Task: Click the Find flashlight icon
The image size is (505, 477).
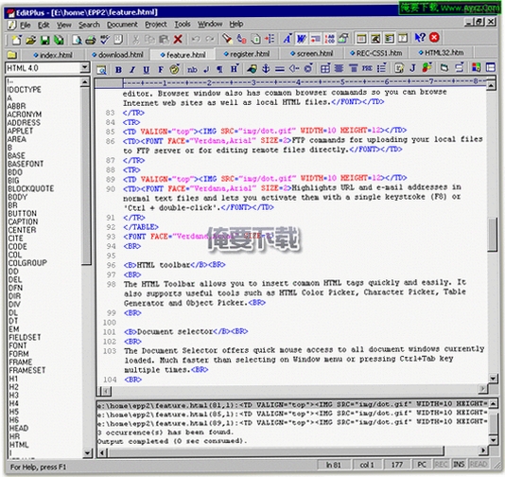Action: (x=227, y=39)
